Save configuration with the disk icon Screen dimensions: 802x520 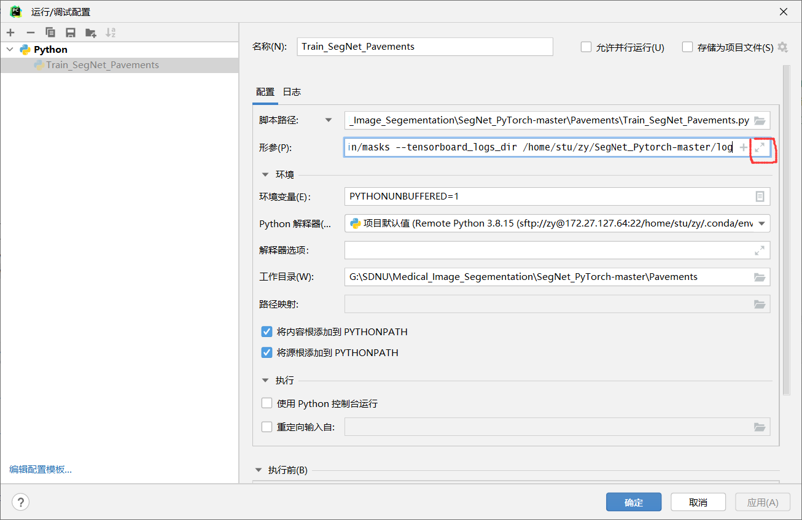click(x=71, y=33)
